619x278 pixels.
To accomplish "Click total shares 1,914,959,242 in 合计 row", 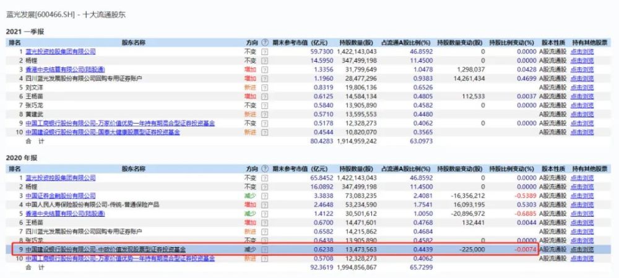I will coord(357,141).
